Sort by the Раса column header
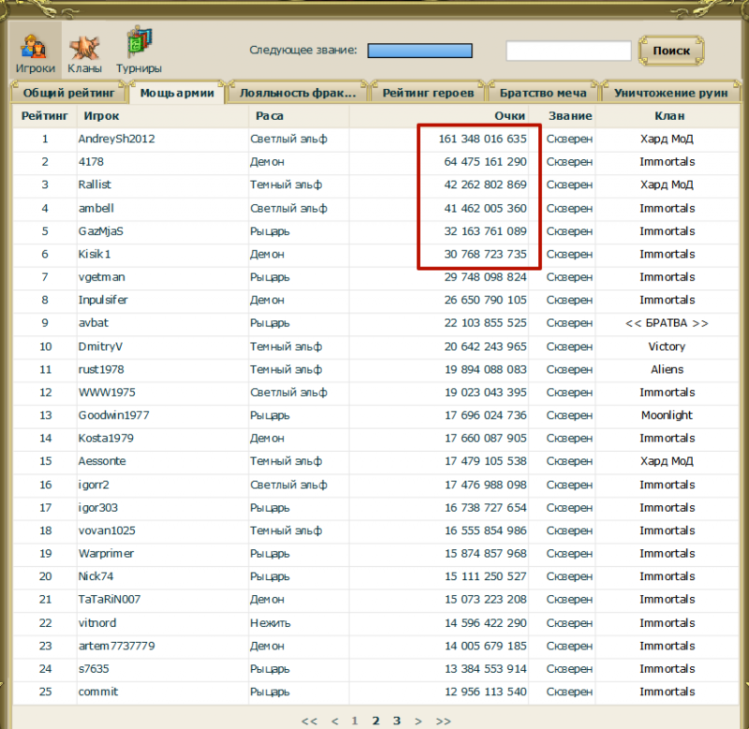The width and height of the screenshot is (749, 729). pos(270,116)
